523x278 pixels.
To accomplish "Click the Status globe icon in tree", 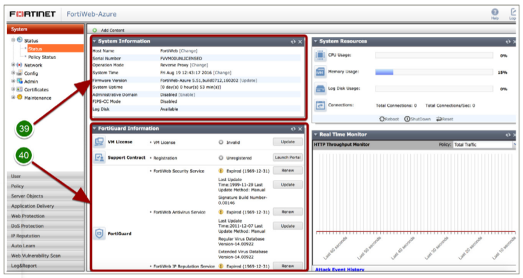I will [x=20, y=40].
